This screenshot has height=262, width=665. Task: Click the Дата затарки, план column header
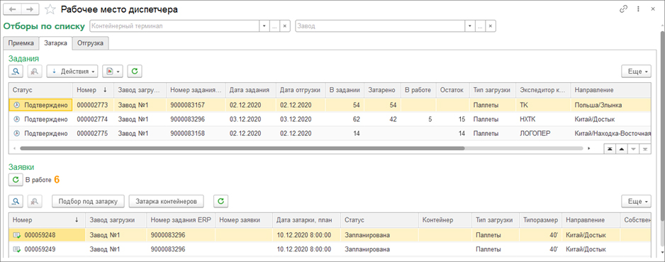306,220
